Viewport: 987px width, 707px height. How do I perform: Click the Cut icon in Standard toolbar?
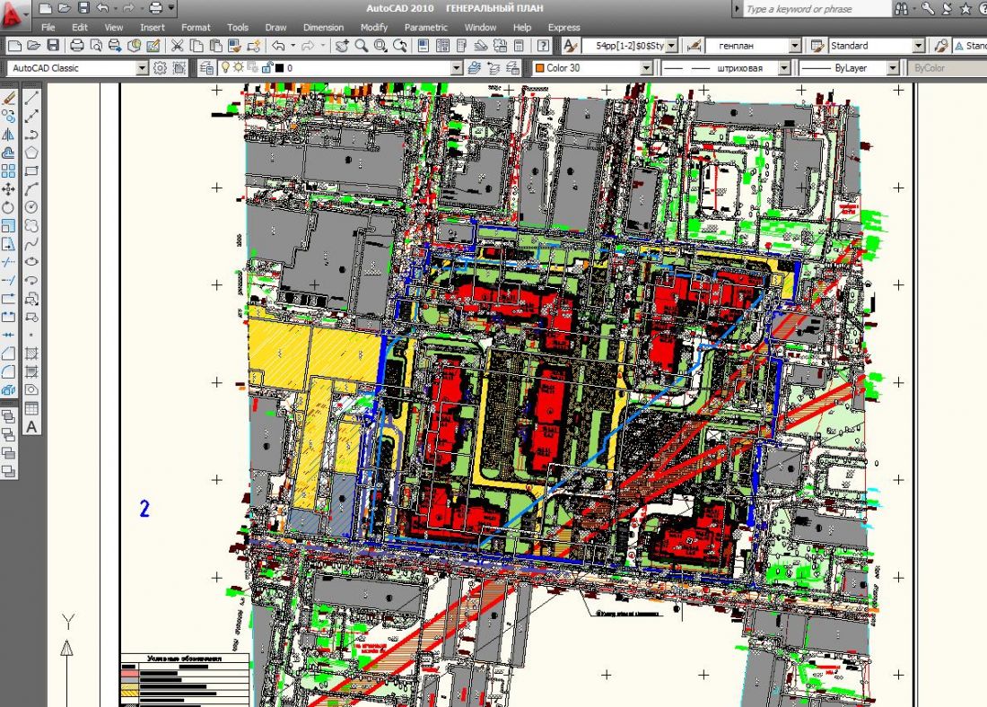177,46
